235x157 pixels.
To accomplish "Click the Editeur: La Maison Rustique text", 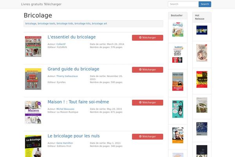I will tap(63, 112).
